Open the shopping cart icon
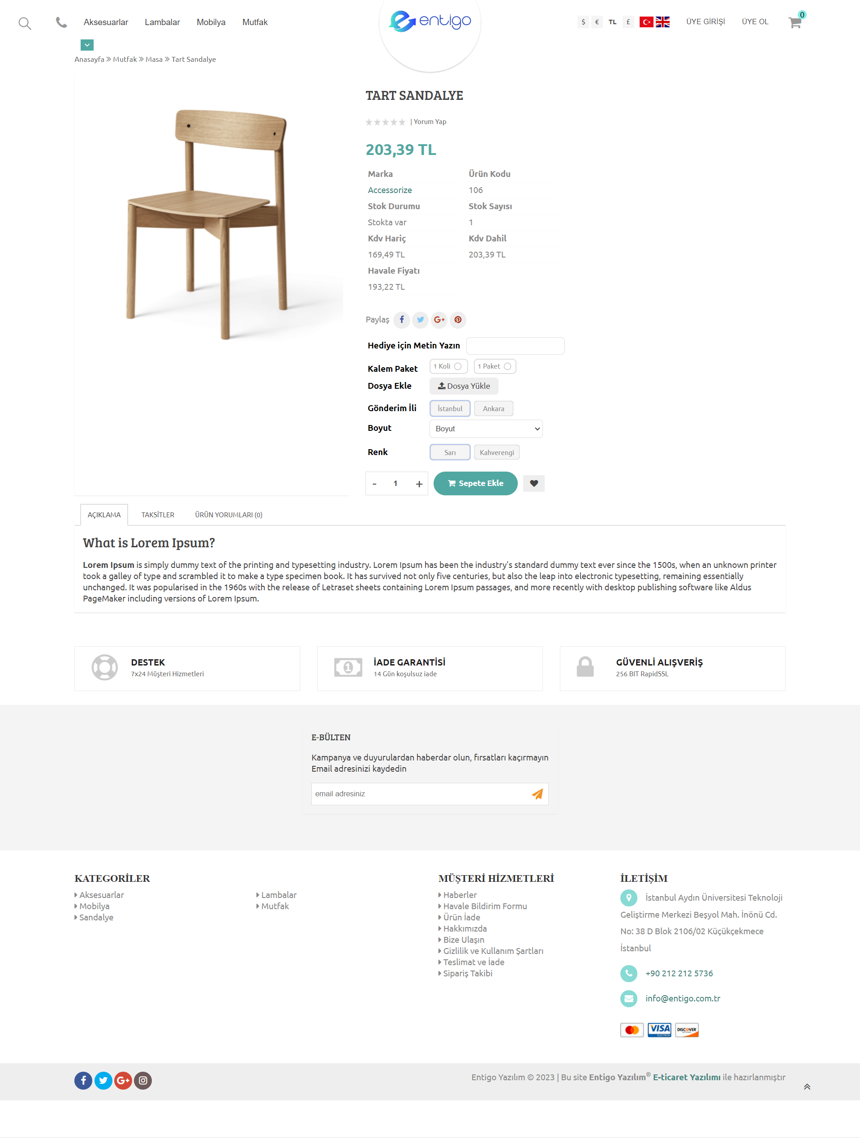This screenshot has height=1138, width=860. click(795, 22)
